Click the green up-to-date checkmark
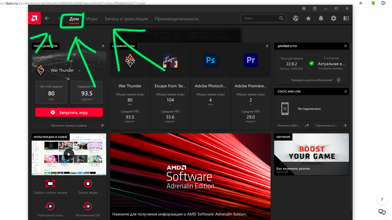392x220 pixels. (x=311, y=63)
